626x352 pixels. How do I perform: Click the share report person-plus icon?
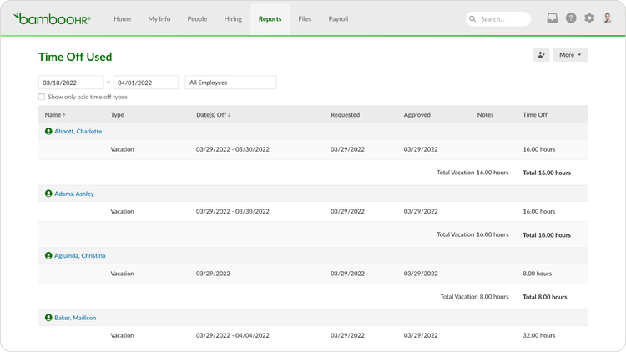point(542,55)
